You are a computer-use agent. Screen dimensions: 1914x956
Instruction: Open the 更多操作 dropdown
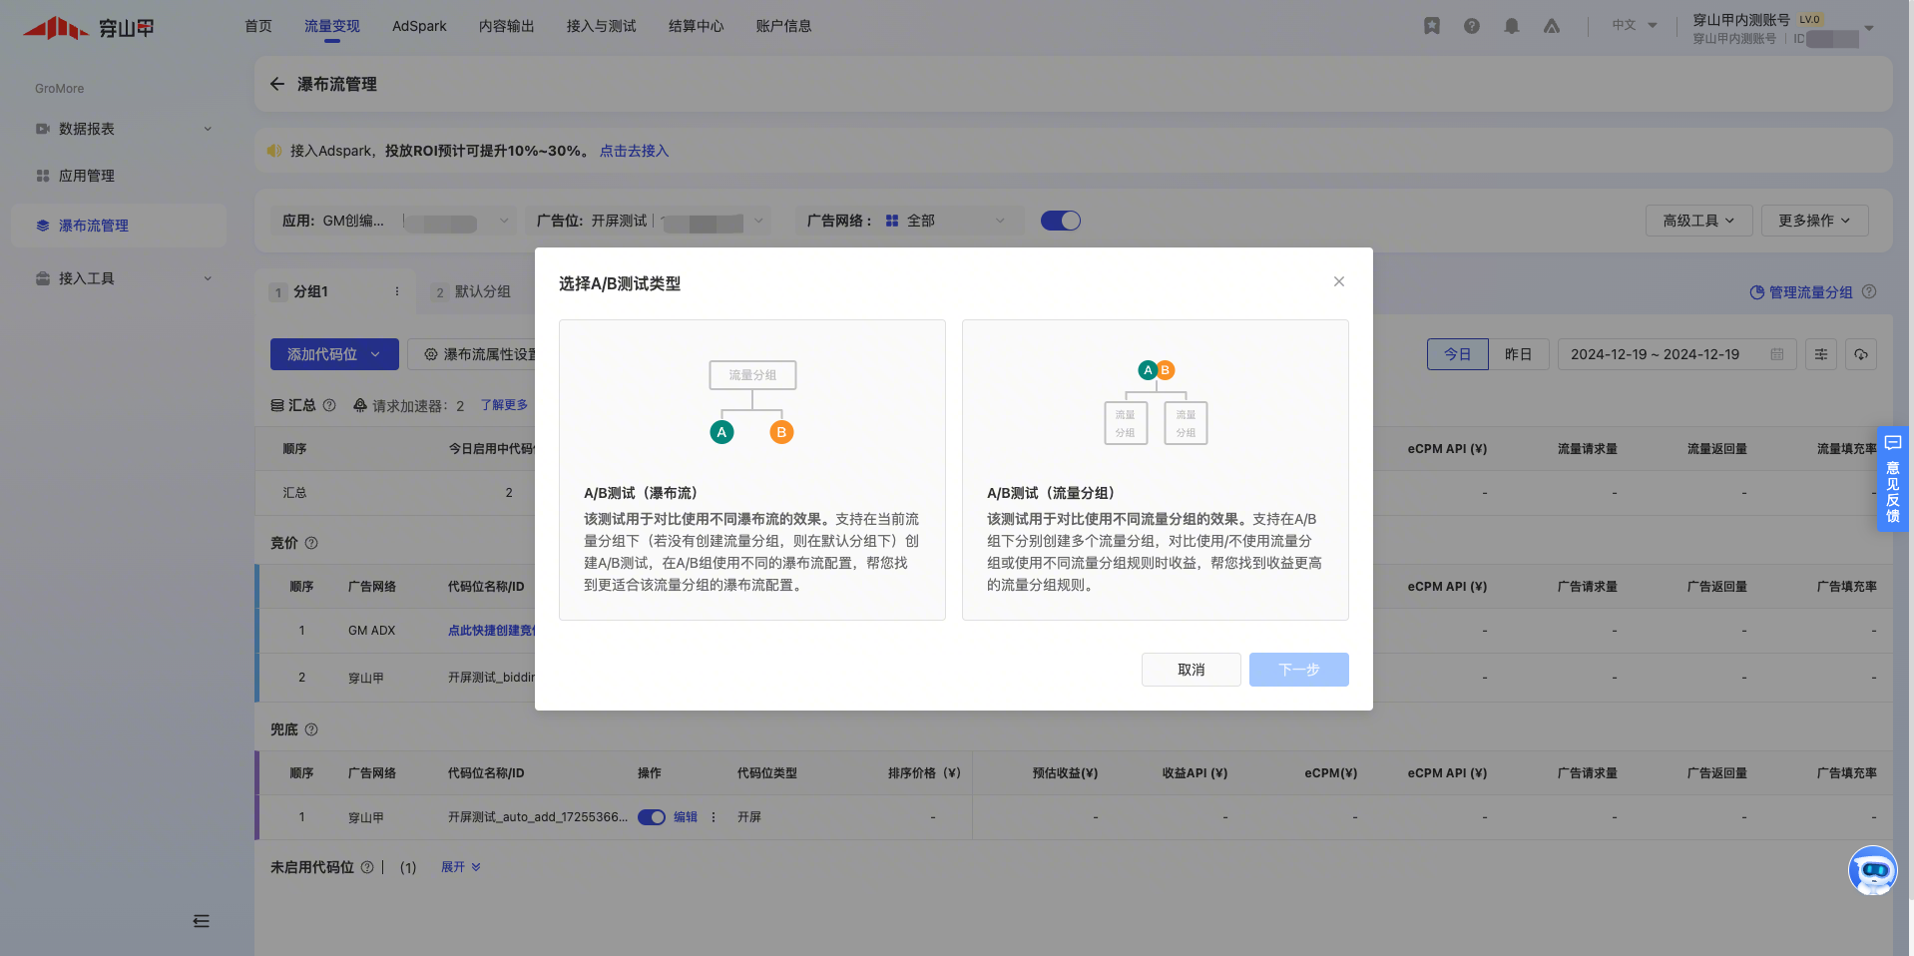(x=1813, y=221)
